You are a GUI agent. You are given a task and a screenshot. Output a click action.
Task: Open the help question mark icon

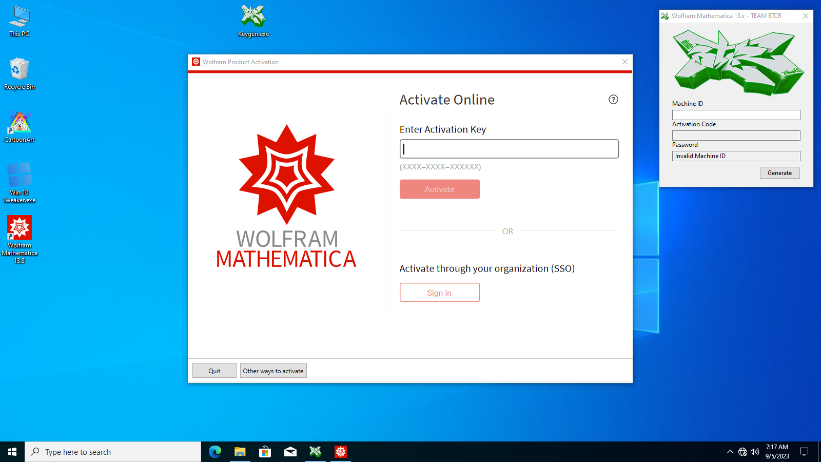613,100
